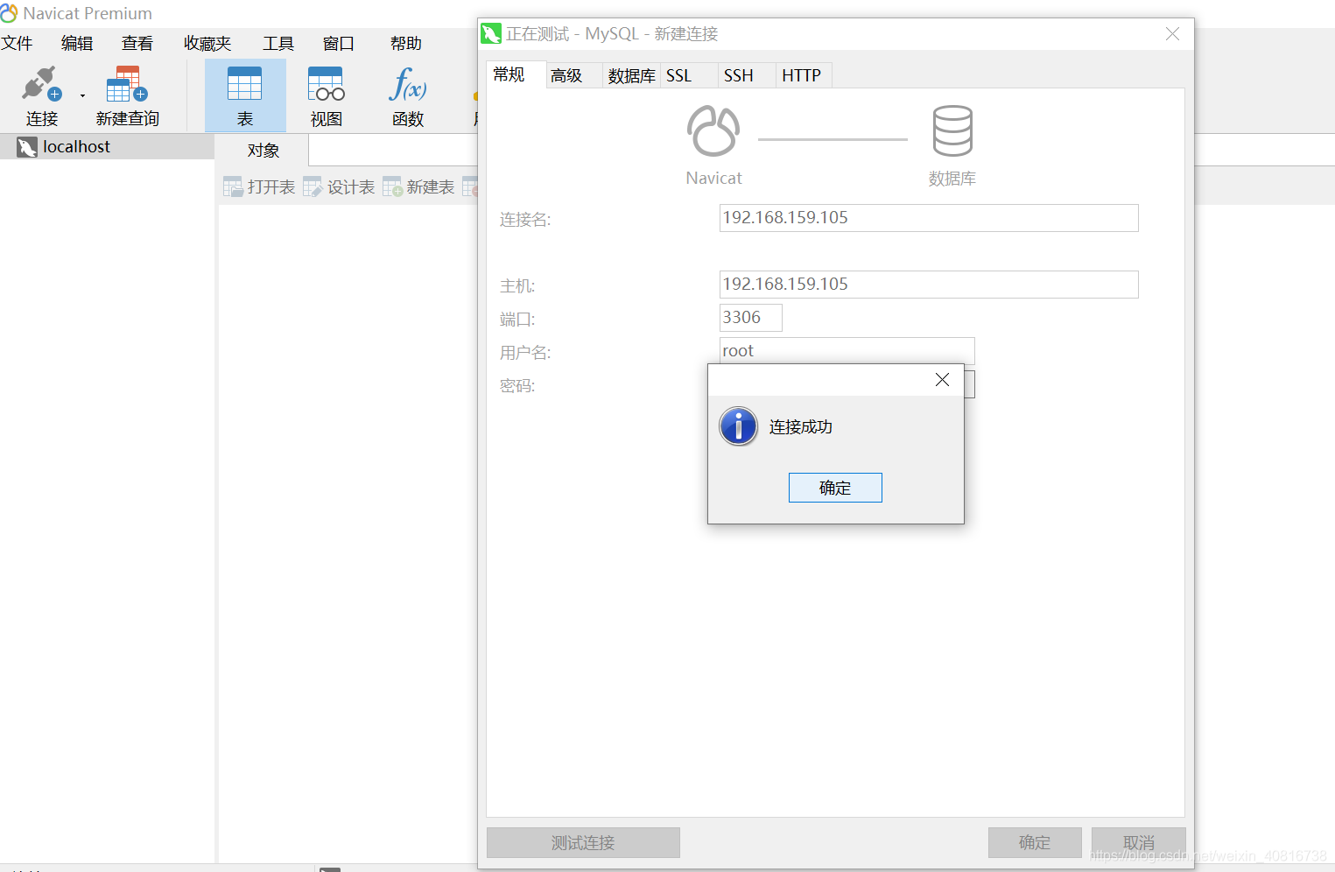Open the connection dropdown arrow beside 连接
The height and width of the screenshot is (872, 1335).
pos(82,95)
